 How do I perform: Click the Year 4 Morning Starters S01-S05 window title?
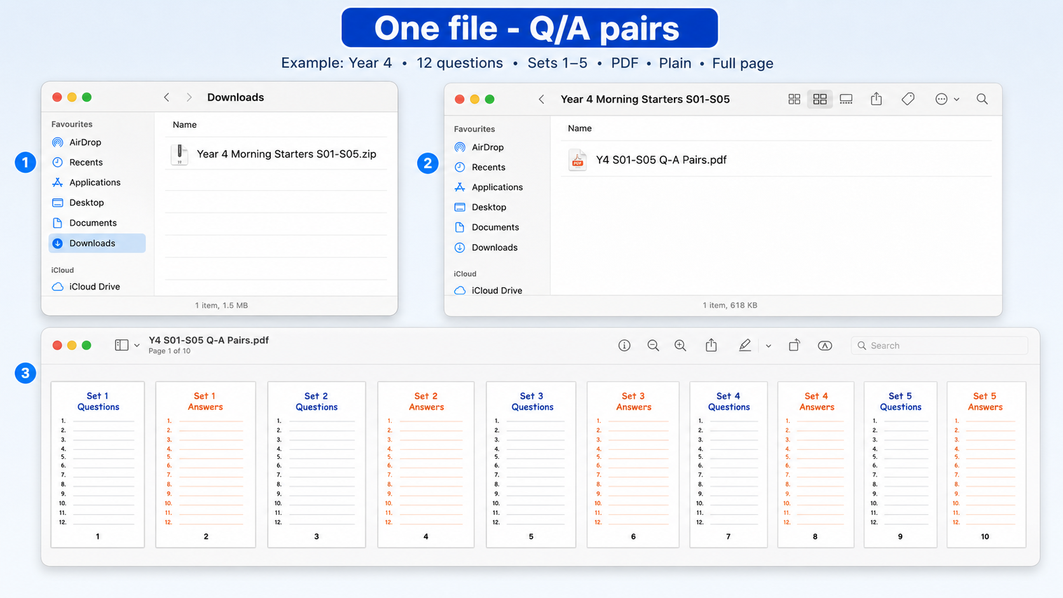coord(645,99)
